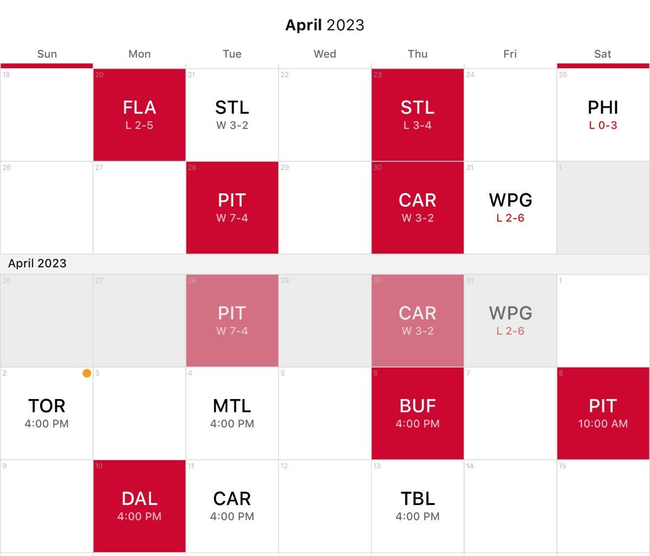The image size is (650, 556).
Task: Click the April 2023 title at top
Action: click(x=325, y=25)
